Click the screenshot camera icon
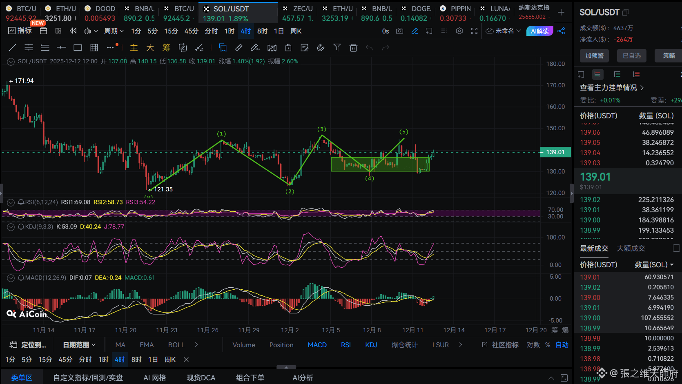 [400, 31]
